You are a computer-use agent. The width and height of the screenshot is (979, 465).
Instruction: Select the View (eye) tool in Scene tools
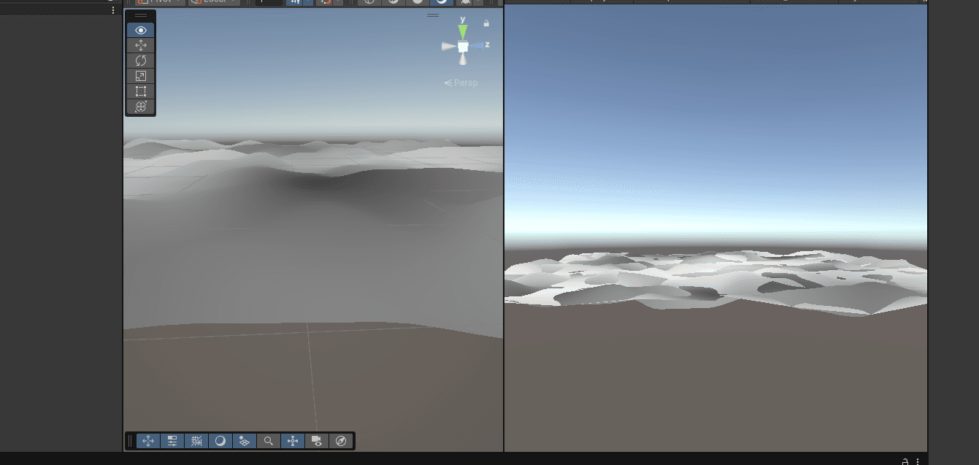point(141,30)
